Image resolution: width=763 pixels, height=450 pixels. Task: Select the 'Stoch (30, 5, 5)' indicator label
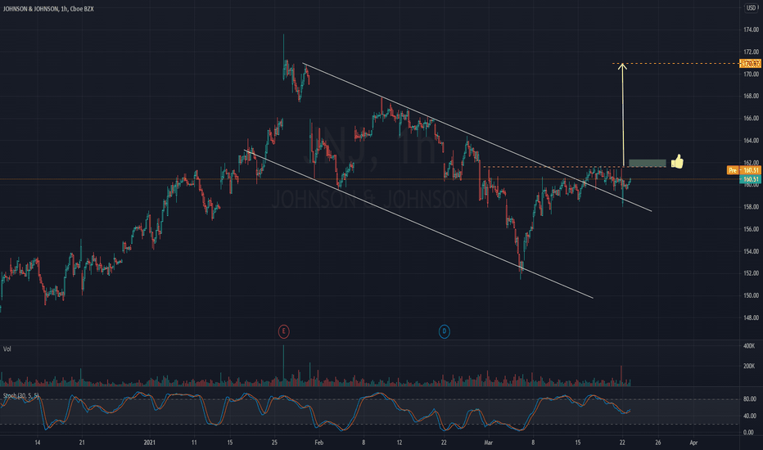click(21, 395)
